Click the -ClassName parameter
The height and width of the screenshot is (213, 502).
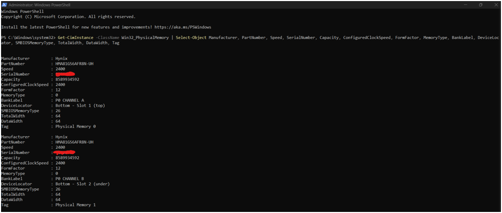pos(107,38)
